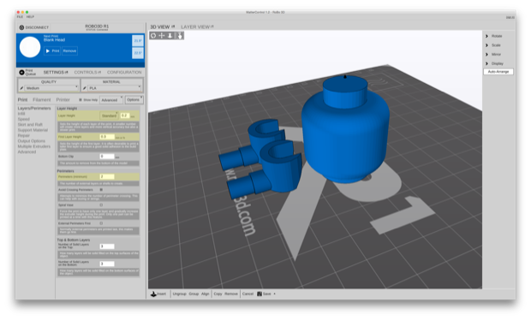Click the Ungroup button
Image resolution: width=531 pixels, height=320 pixels.
(x=180, y=293)
